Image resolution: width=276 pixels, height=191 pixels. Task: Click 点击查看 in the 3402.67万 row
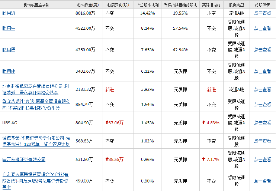pyautogui.click(x=262, y=70)
